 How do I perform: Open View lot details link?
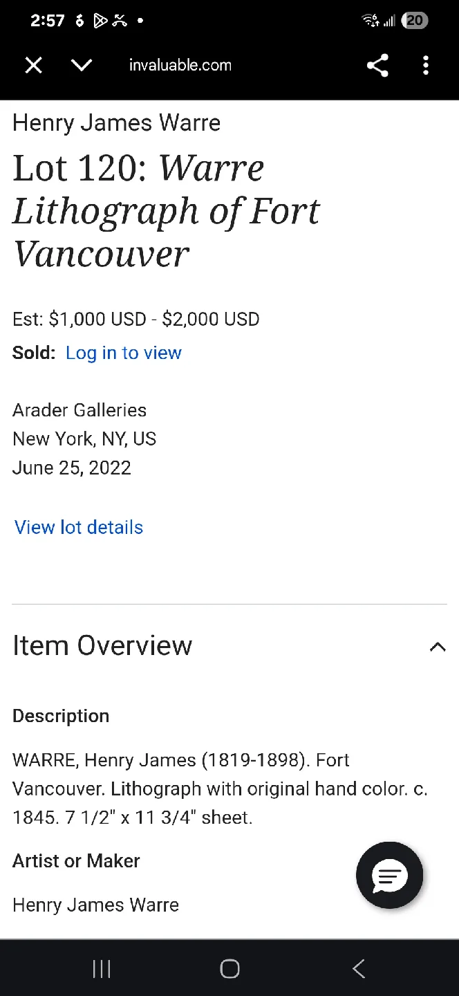(x=79, y=527)
